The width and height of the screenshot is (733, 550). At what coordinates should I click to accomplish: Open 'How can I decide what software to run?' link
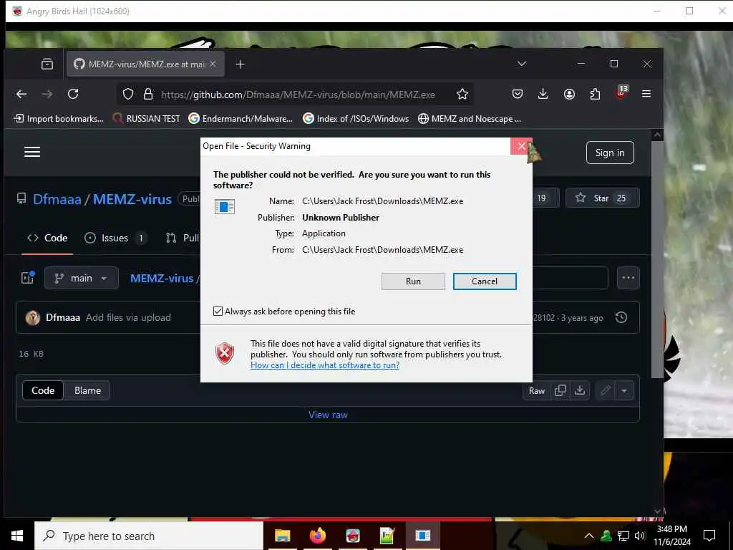(325, 365)
